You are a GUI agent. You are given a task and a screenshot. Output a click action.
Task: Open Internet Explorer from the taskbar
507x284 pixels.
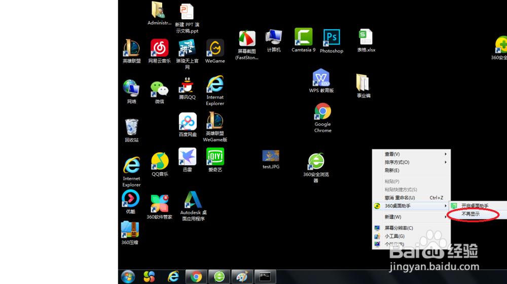click(173, 276)
